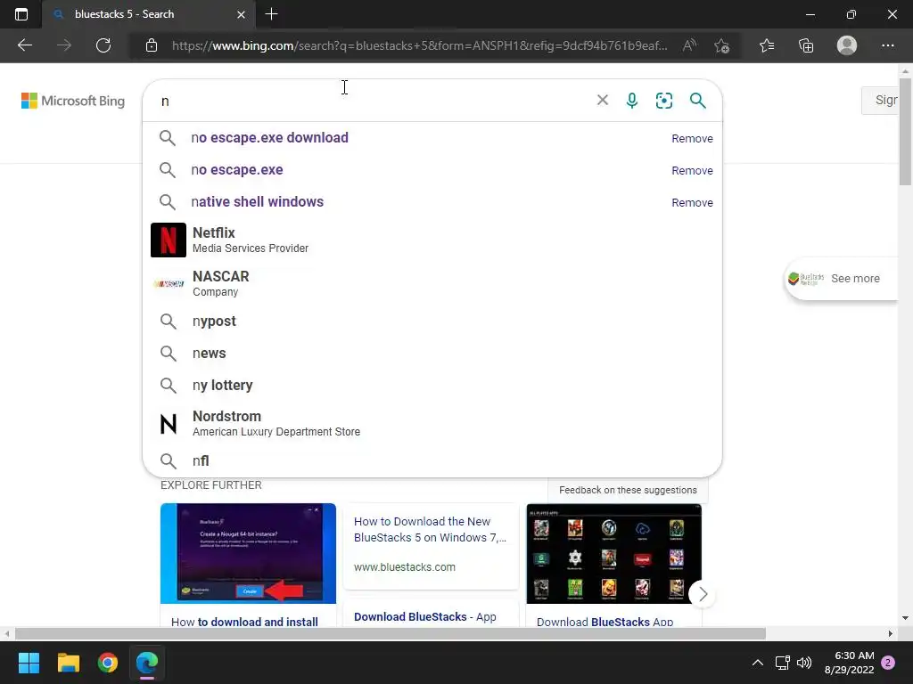913x684 pixels.
Task: Select the NASCAR company suggestion
Action: (x=432, y=283)
